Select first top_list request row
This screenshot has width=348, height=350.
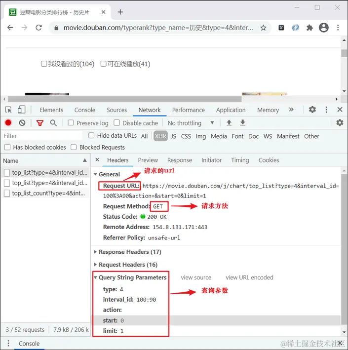tap(45, 173)
